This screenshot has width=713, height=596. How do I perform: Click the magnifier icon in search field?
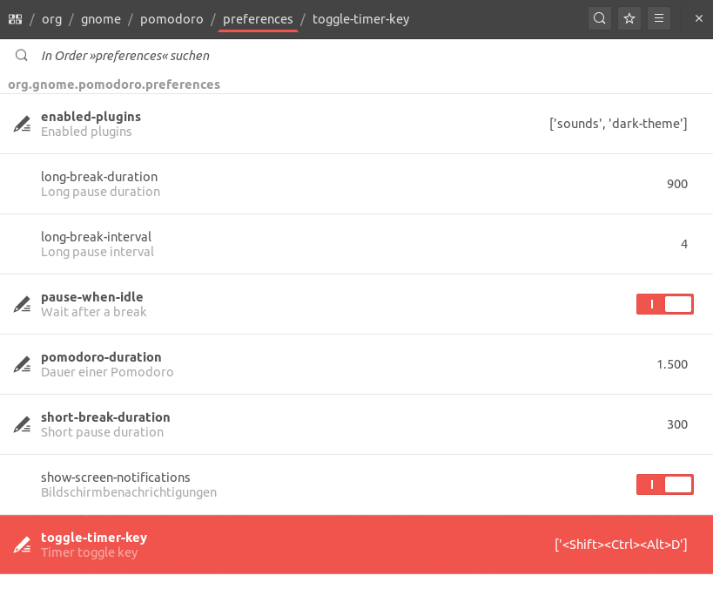point(22,56)
